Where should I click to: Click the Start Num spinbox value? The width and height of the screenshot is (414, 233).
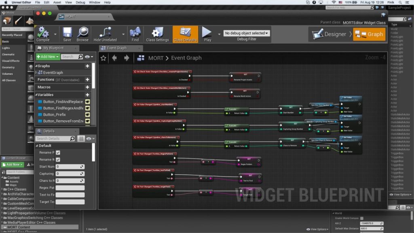point(70,167)
